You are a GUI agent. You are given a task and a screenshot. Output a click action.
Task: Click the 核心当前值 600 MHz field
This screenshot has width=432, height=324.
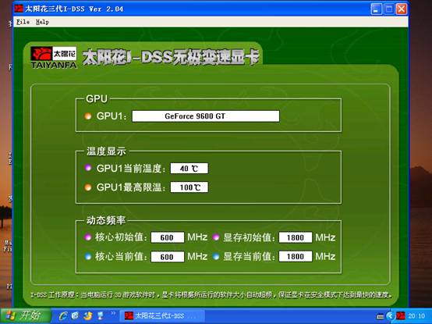tap(167, 257)
